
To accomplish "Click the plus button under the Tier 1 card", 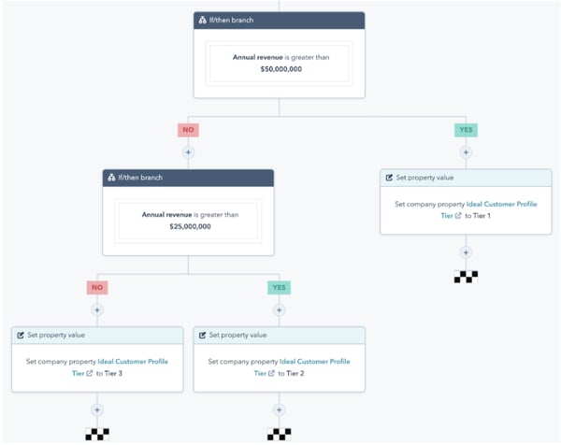I will tap(465, 252).
